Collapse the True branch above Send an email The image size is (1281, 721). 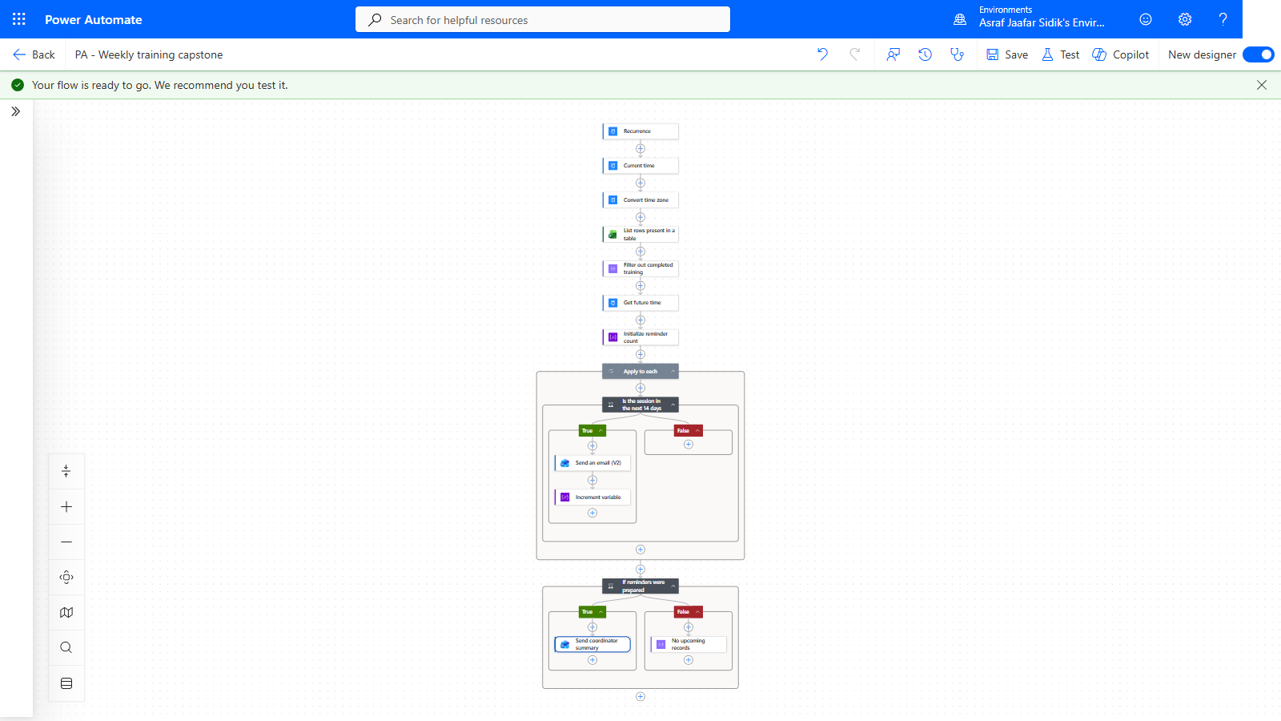point(600,431)
